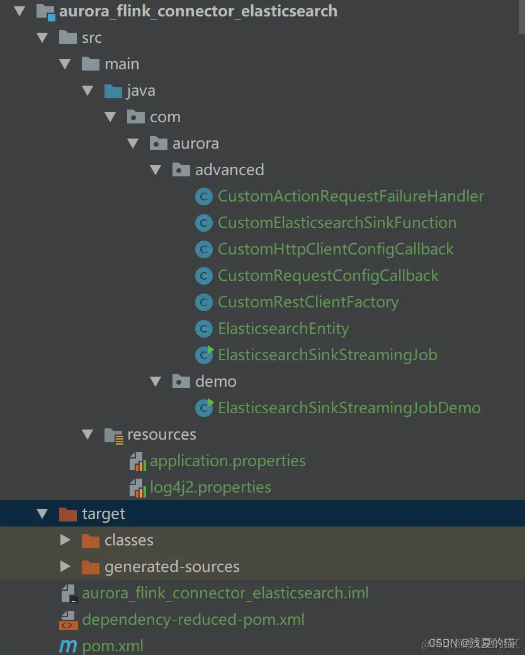
Task: Select the classes folder label
Action: tap(129, 540)
